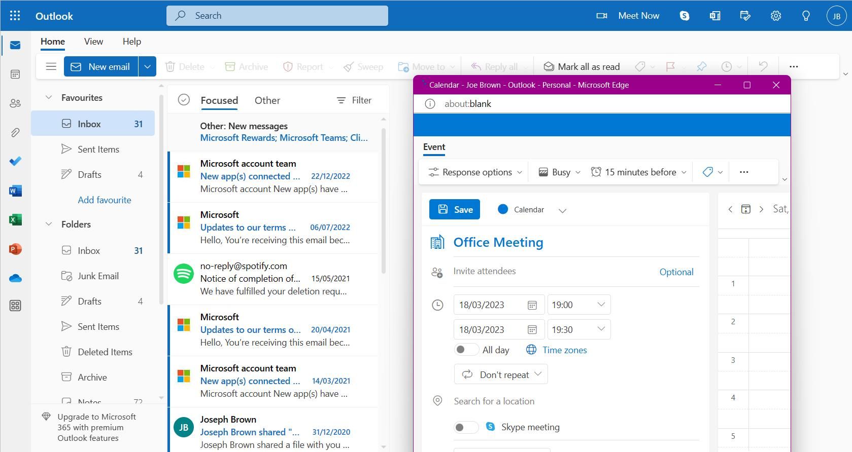Open To Do checkmark app in rail

(15, 161)
